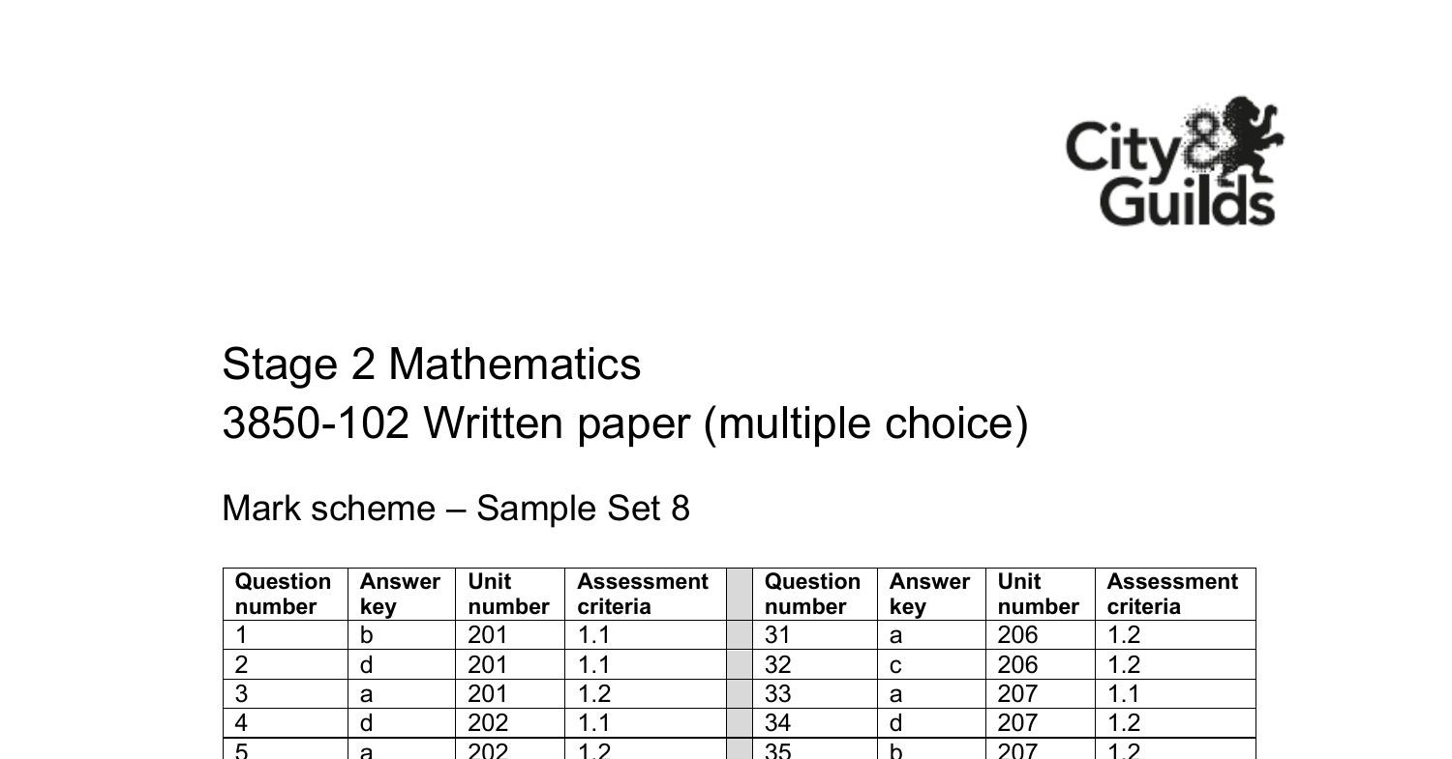Screen dimensions: 1452x759
Task: Select the answer key cell for question 33
Action: pos(930,694)
